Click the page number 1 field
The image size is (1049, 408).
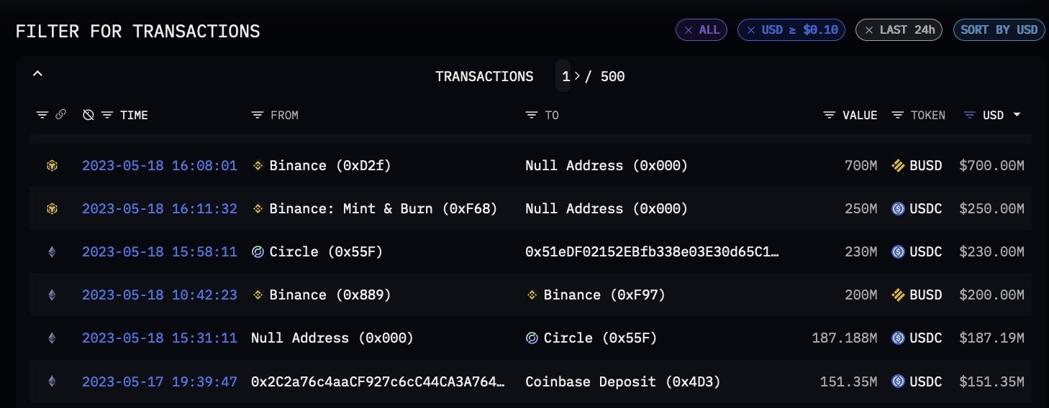coord(566,76)
